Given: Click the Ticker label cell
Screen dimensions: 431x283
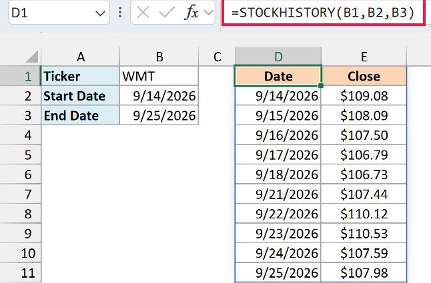Looking at the screenshot, I should (x=81, y=76).
